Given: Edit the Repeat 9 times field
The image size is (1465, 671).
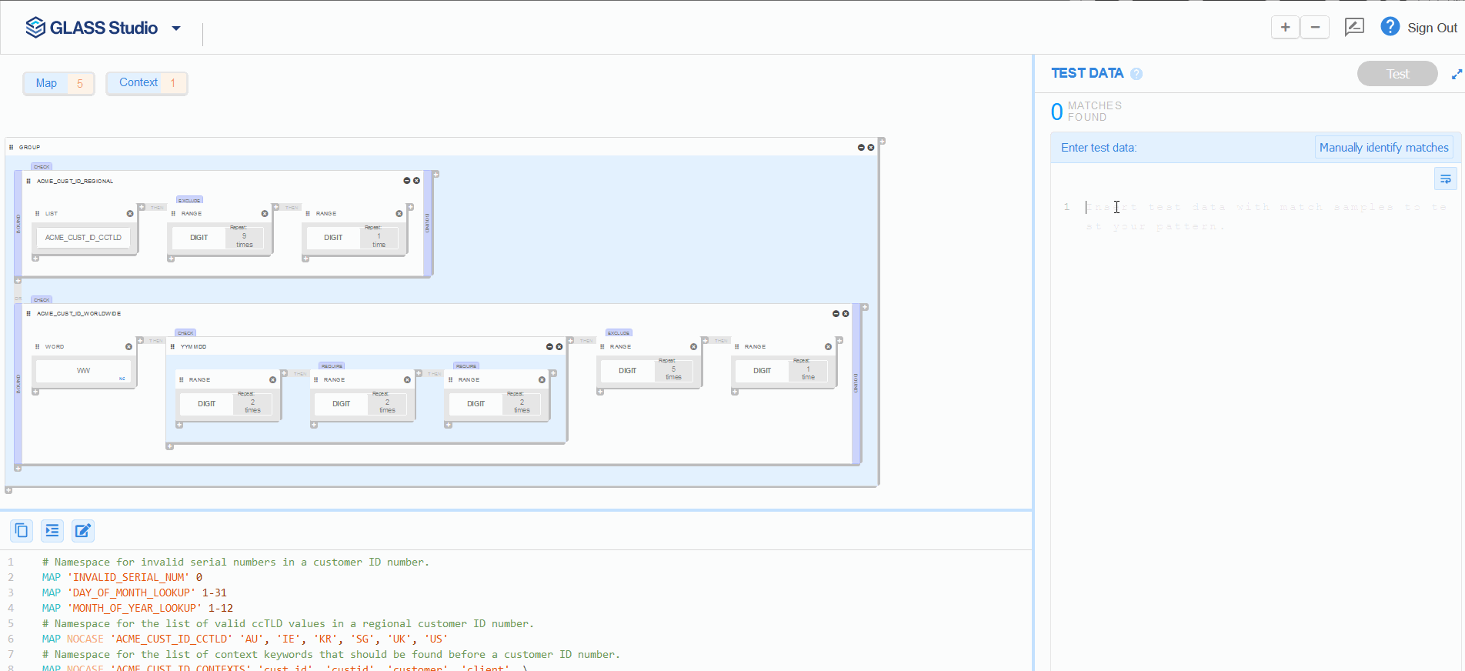Looking at the screenshot, I should 245,238.
